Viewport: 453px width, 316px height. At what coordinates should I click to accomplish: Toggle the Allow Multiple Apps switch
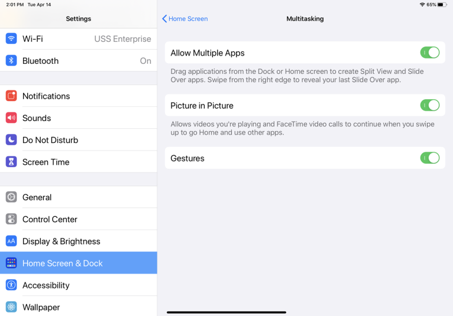(429, 53)
